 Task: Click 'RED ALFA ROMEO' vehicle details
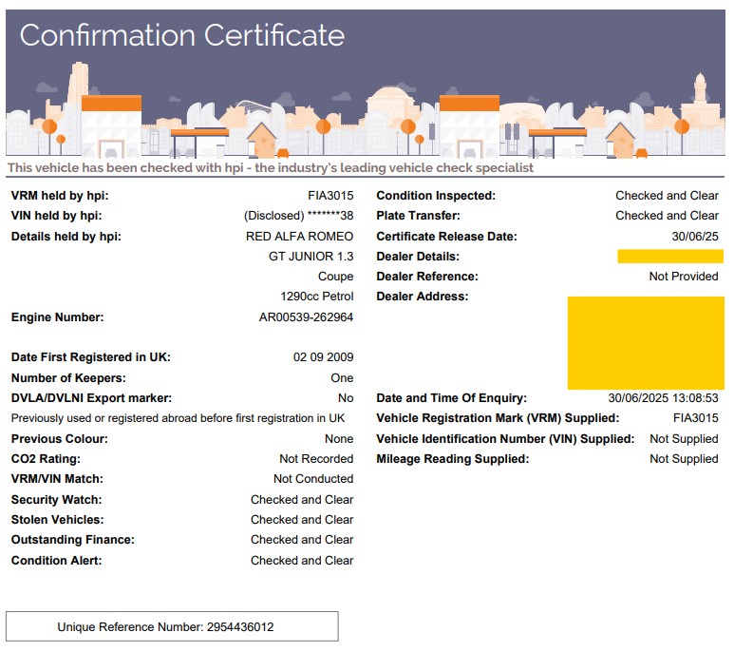[300, 236]
